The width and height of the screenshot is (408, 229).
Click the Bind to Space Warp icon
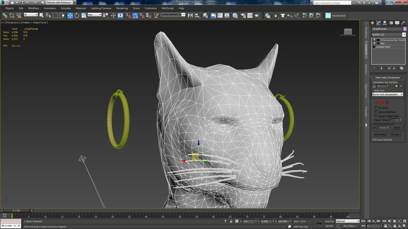[x=19, y=15]
